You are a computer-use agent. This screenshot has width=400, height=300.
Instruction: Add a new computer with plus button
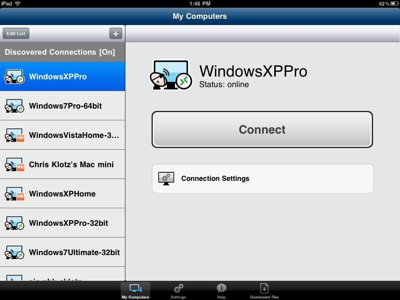point(116,34)
